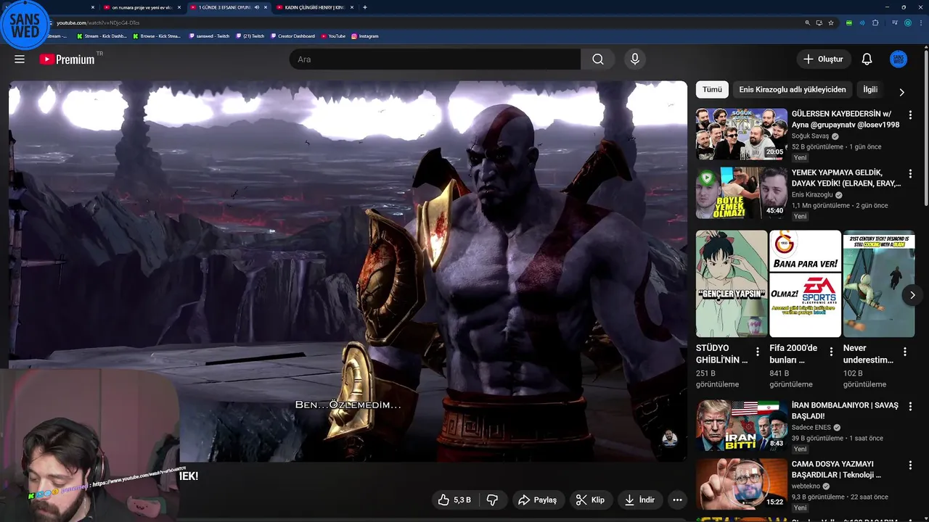This screenshot has width=929, height=522.
Task: Click the İndir download button
Action: 639,500
